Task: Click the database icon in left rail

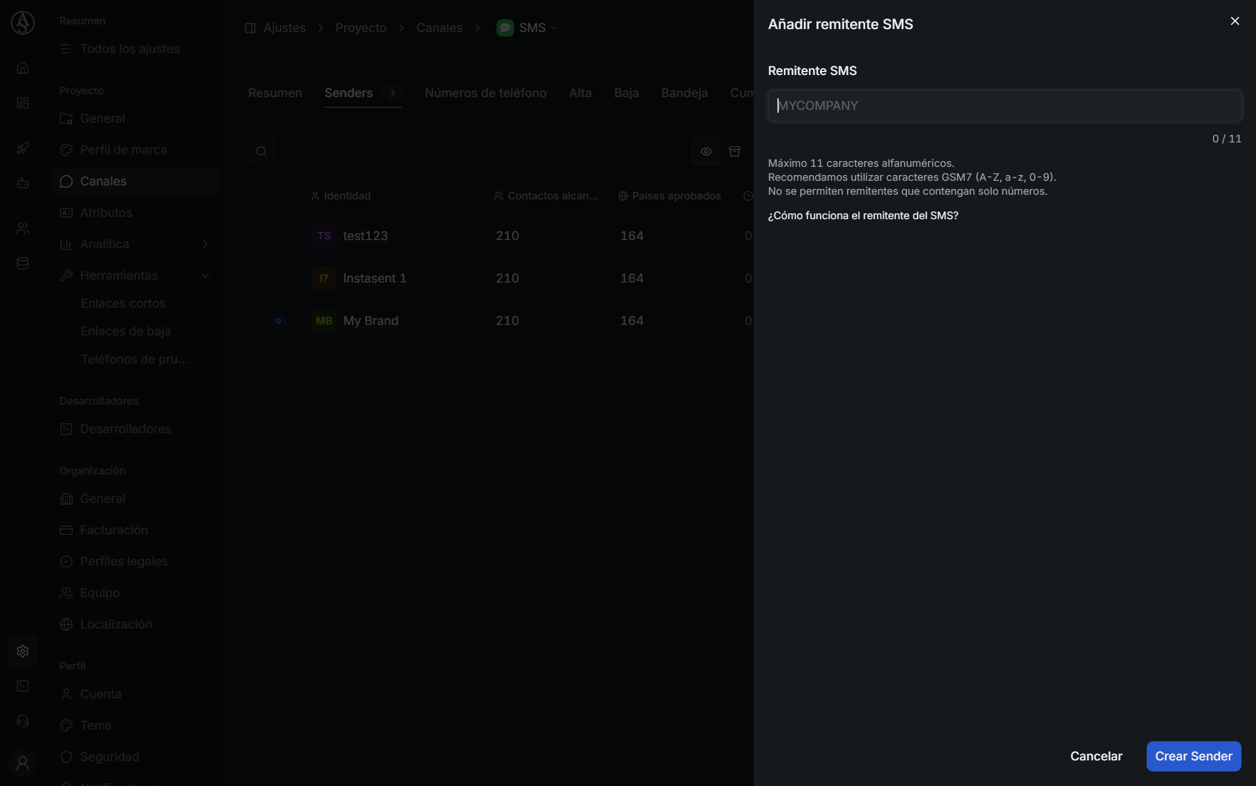Action: point(23,263)
